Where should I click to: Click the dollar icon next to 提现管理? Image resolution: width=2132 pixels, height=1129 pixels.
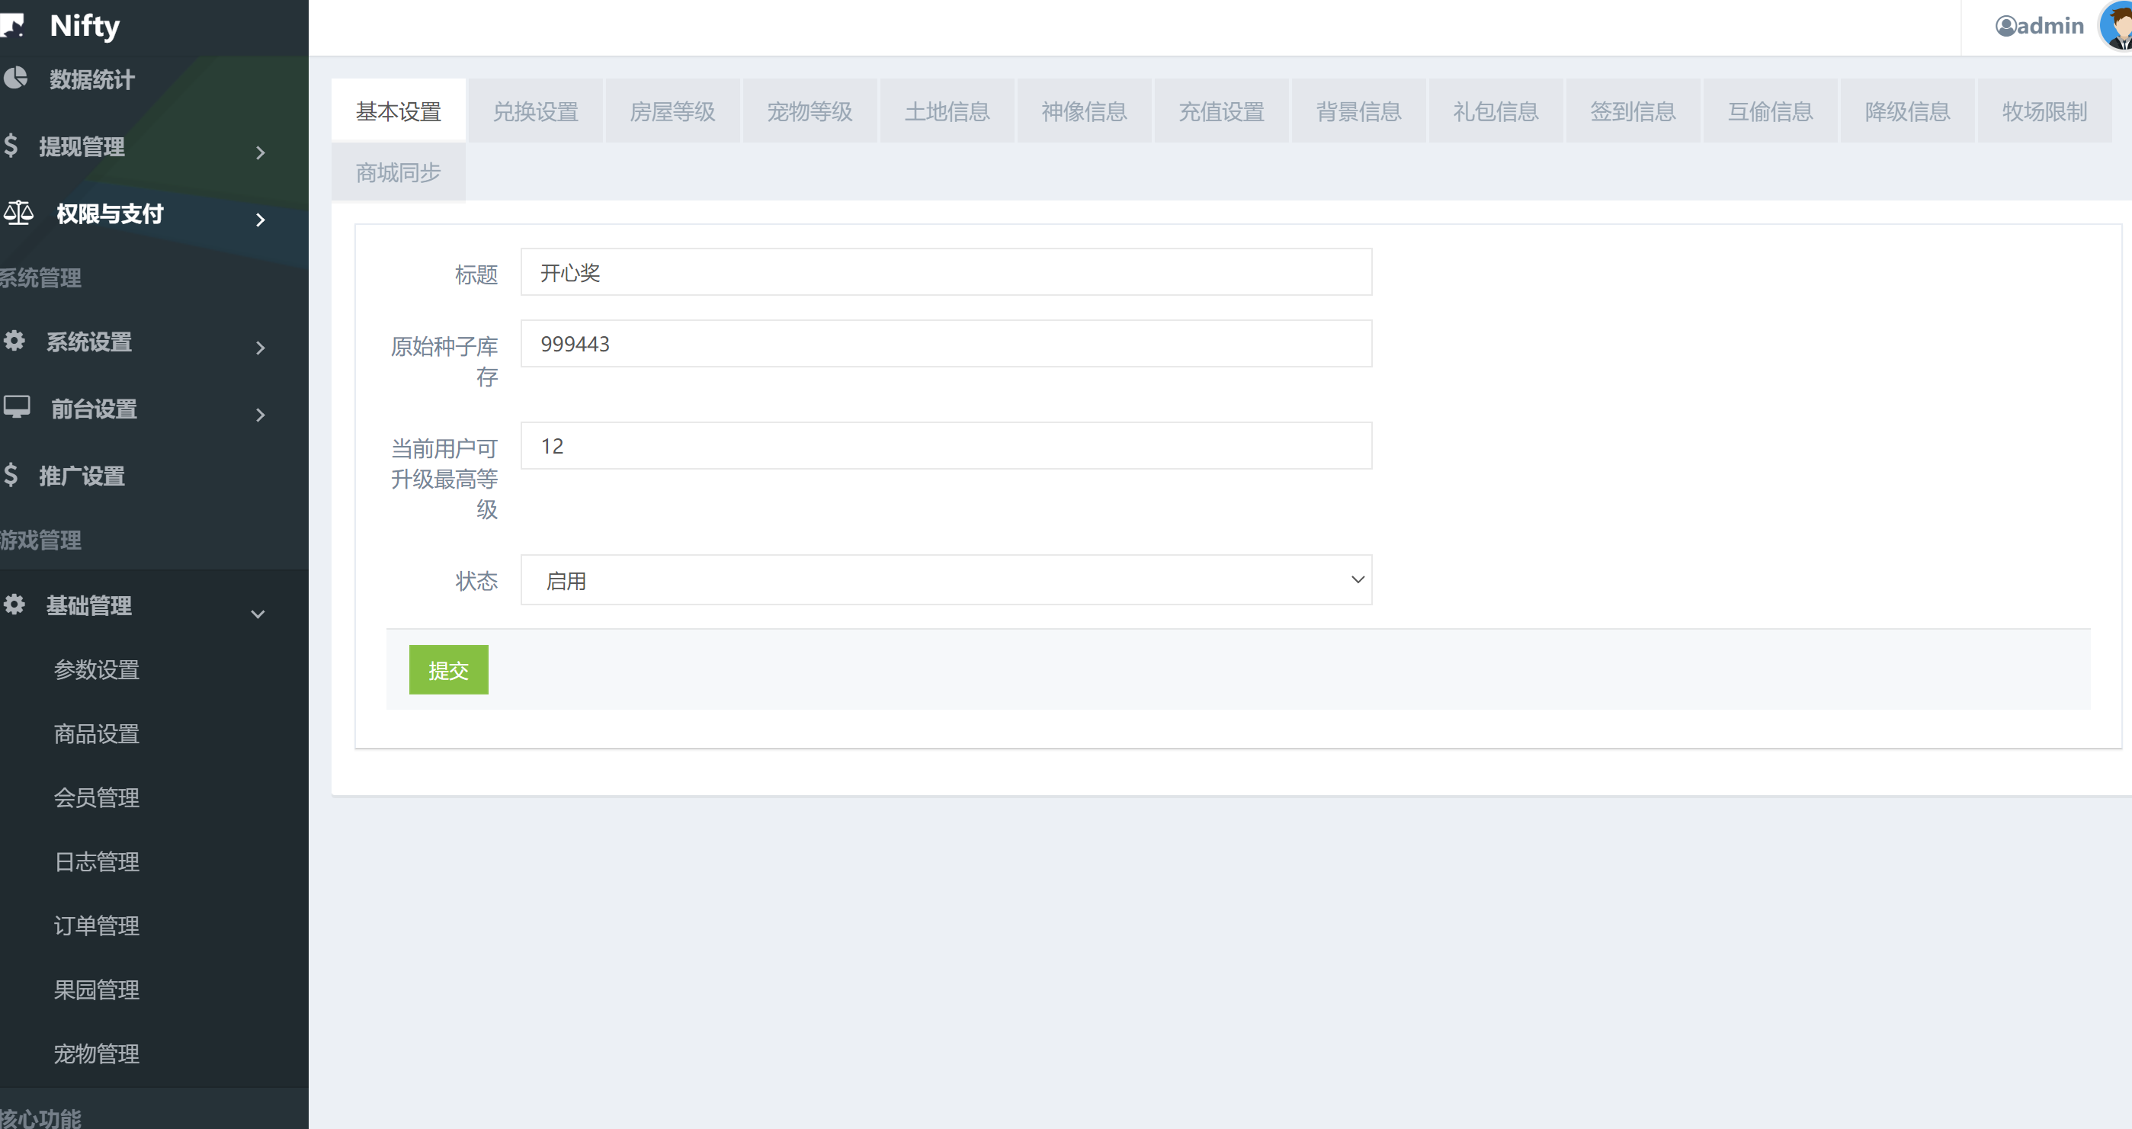11,146
